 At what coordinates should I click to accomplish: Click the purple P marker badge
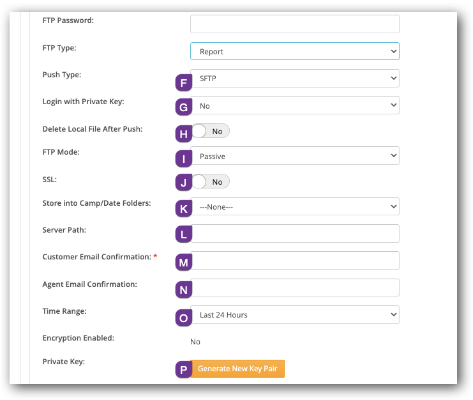183,369
